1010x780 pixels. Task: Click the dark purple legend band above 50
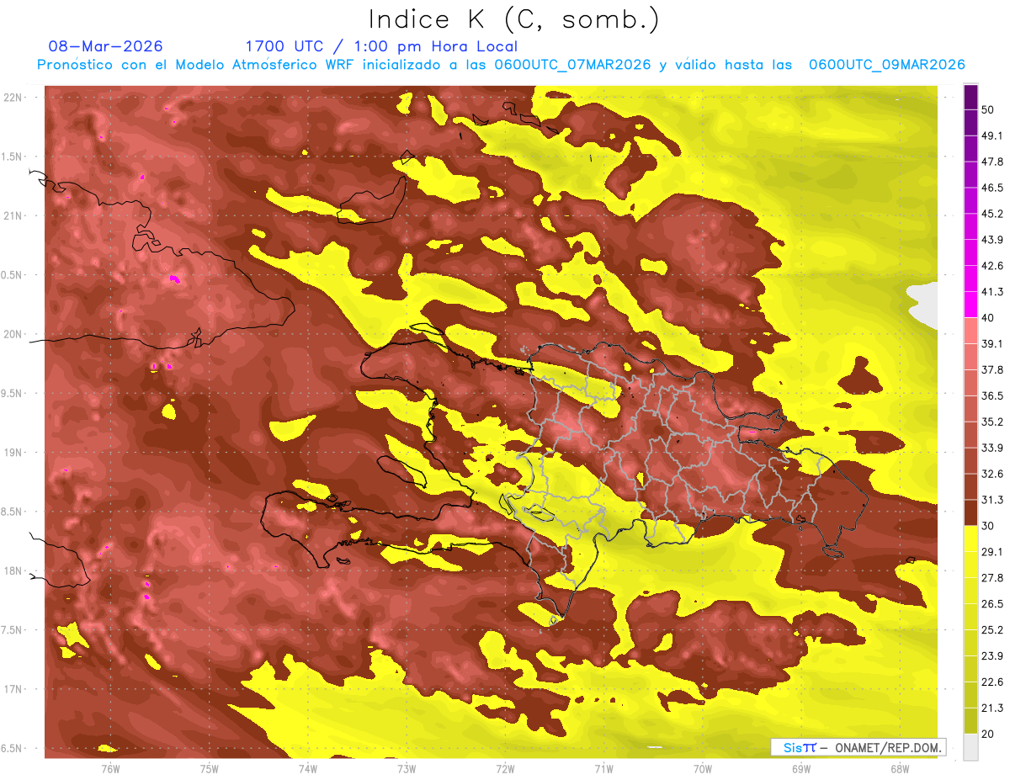point(970,97)
